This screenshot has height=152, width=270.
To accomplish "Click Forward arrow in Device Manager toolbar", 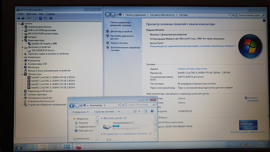I will [23, 18].
